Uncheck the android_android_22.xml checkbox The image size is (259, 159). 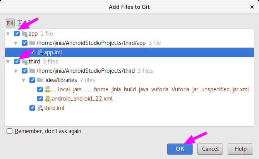[x=40, y=99]
